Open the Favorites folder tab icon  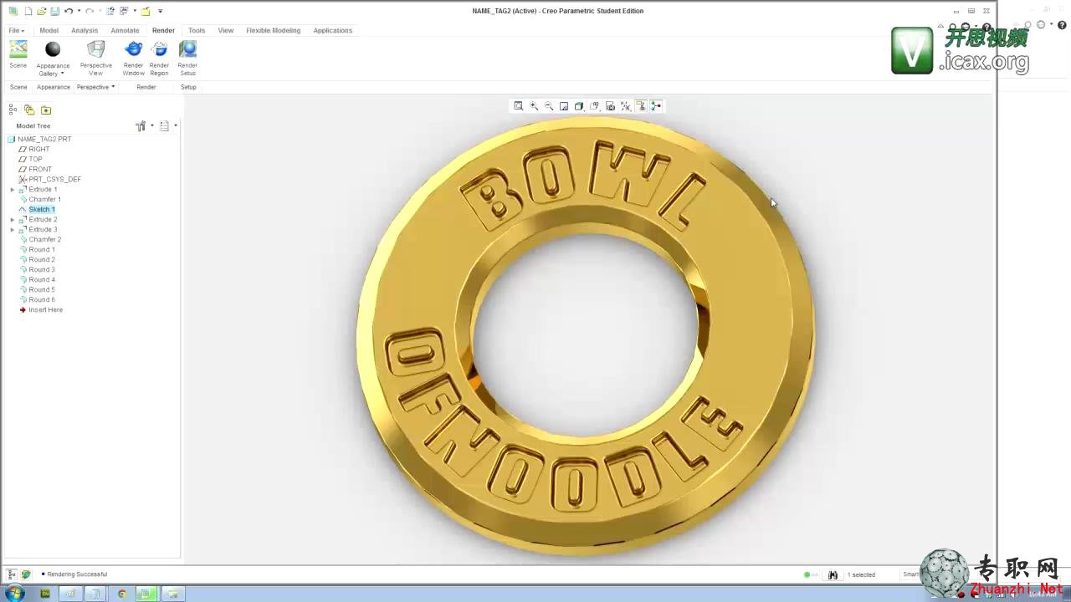46,110
